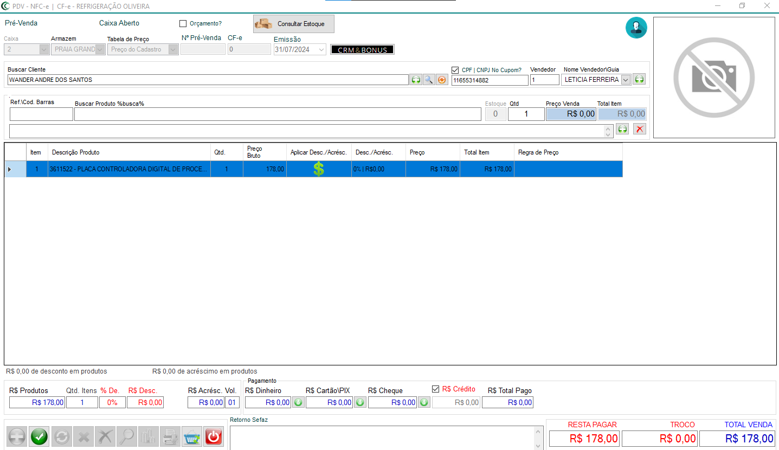Open the Nome Vendedor\Guia dropdown
This screenshot has height=450, width=779.
coord(626,80)
